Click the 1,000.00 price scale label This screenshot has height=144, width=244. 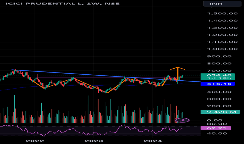pos(222,49)
